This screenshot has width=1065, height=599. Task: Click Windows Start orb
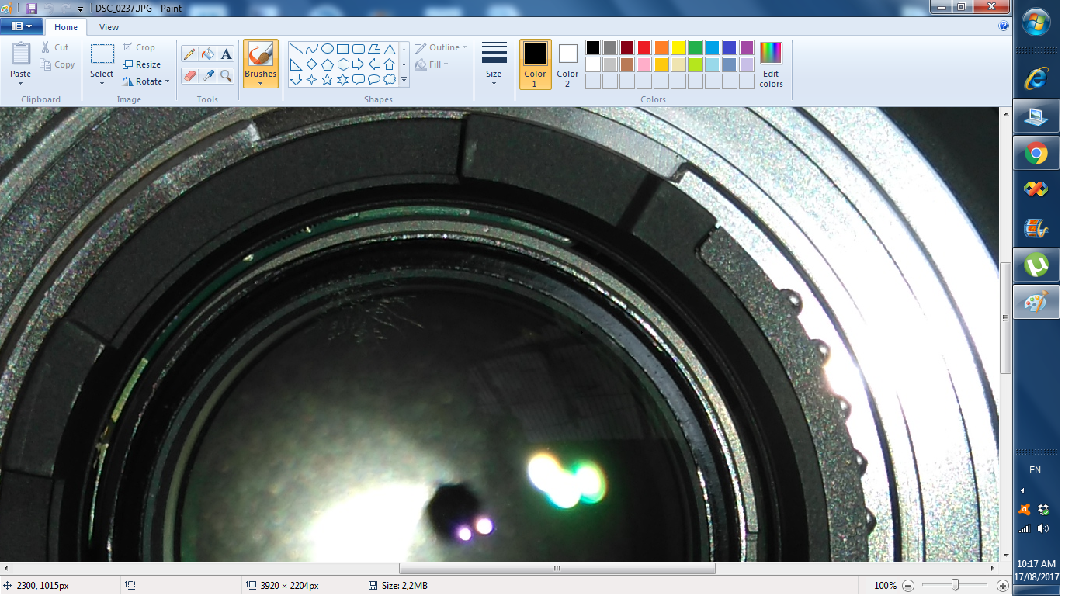click(1037, 22)
